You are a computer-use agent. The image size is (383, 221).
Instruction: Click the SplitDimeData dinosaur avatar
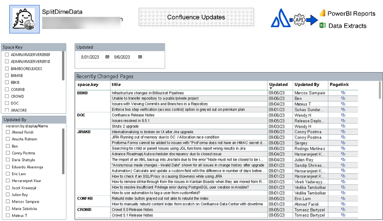click(24, 18)
